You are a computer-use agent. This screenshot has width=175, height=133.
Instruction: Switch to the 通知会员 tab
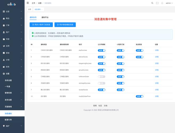pos(33,17)
